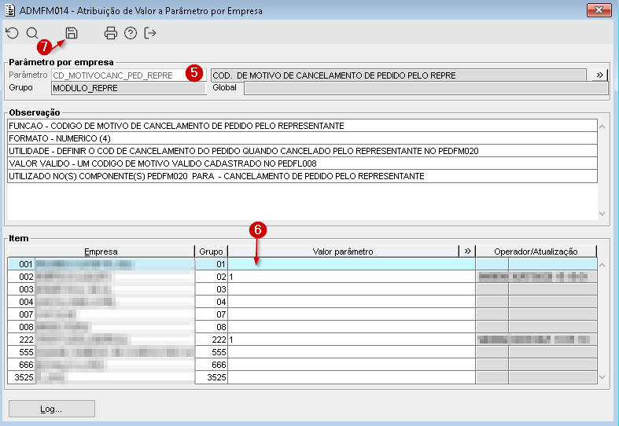
Task: Click Valor parâmetro cell for empresa 007
Action: pos(352,314)
